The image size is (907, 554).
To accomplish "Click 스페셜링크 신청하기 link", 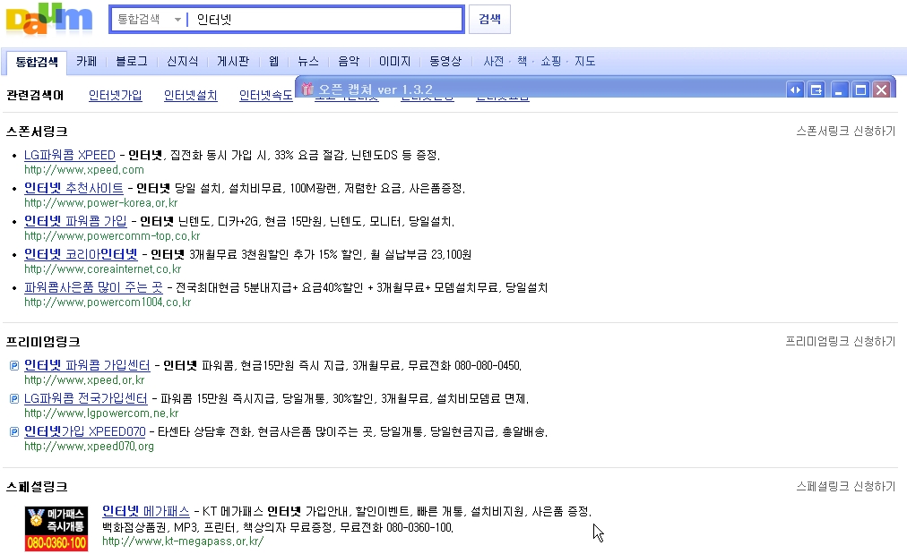I will coord(846,486).
